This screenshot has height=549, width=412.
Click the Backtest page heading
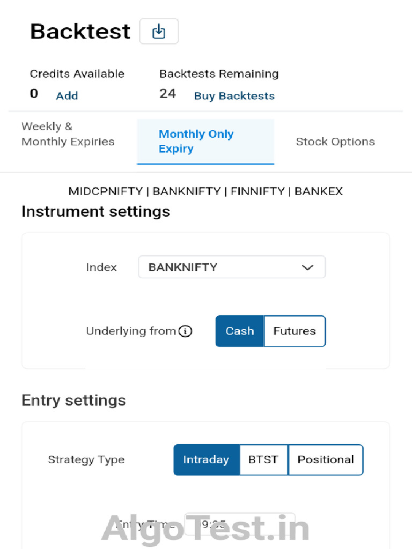pyautogui.click(x=80, y=32)
